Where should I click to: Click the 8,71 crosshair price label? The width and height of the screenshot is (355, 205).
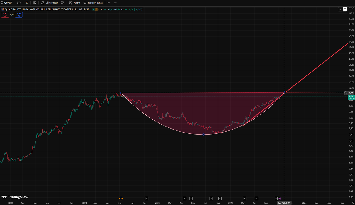351,93
